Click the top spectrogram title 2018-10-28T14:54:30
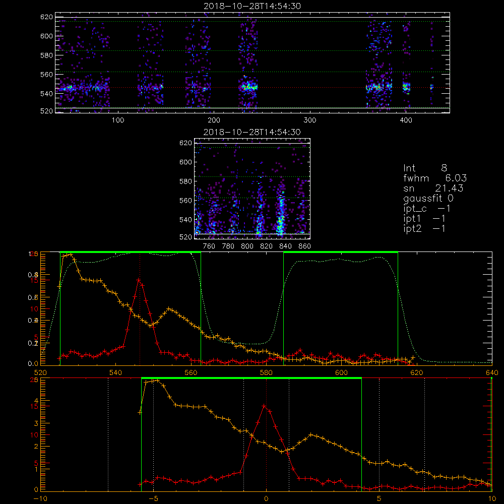 pos(252,6)
